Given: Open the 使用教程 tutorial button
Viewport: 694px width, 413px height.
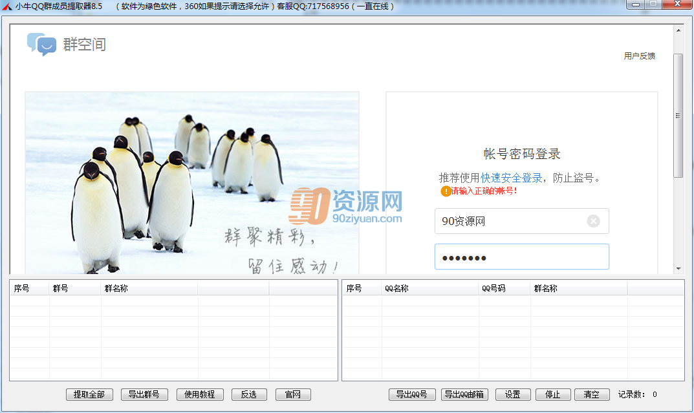Looking at the screenshot, I should click(x=200, y=394).
